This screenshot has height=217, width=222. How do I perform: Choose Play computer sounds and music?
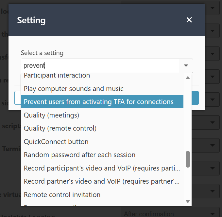tap(74, 89)
